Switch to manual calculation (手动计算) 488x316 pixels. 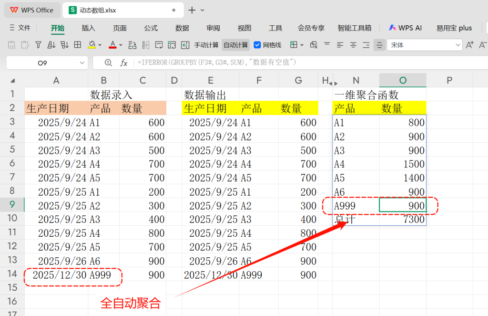coord(206,45)
